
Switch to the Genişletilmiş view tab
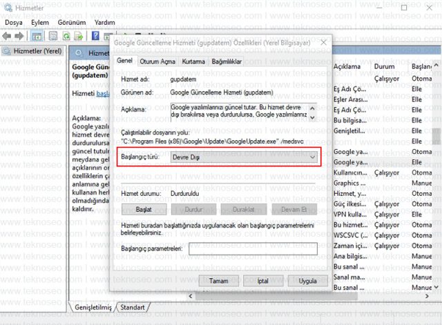tap(93, 307)
